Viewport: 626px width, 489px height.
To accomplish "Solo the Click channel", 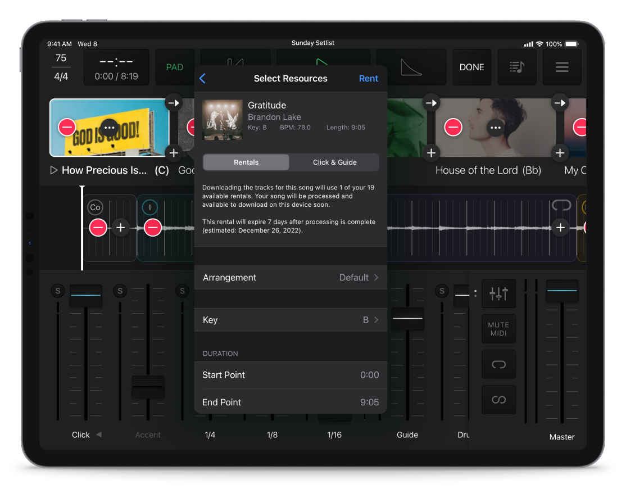I will coord(58,291).
